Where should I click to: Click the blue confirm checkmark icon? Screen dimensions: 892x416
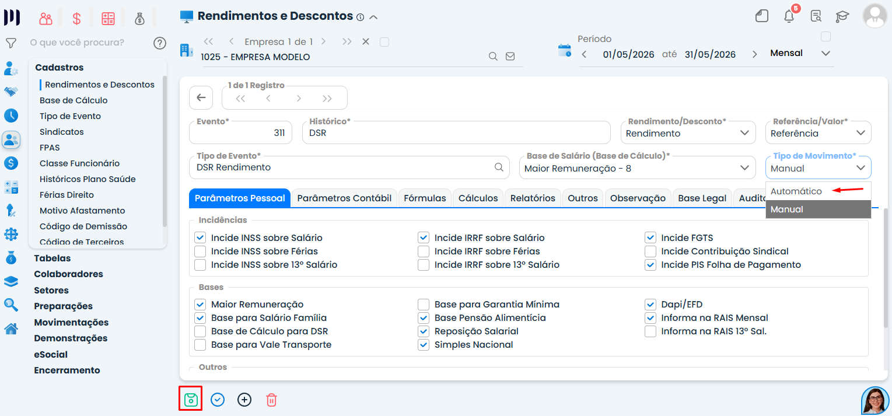click(x=218, y=400)
